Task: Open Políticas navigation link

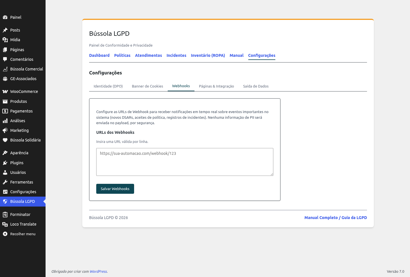Action: 122,55
